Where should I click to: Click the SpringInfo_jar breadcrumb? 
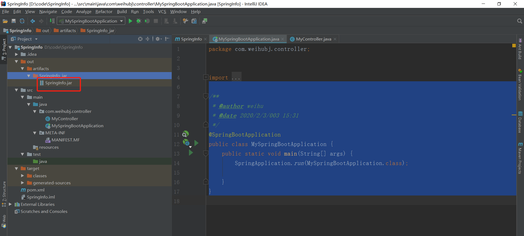coord(97,30)
